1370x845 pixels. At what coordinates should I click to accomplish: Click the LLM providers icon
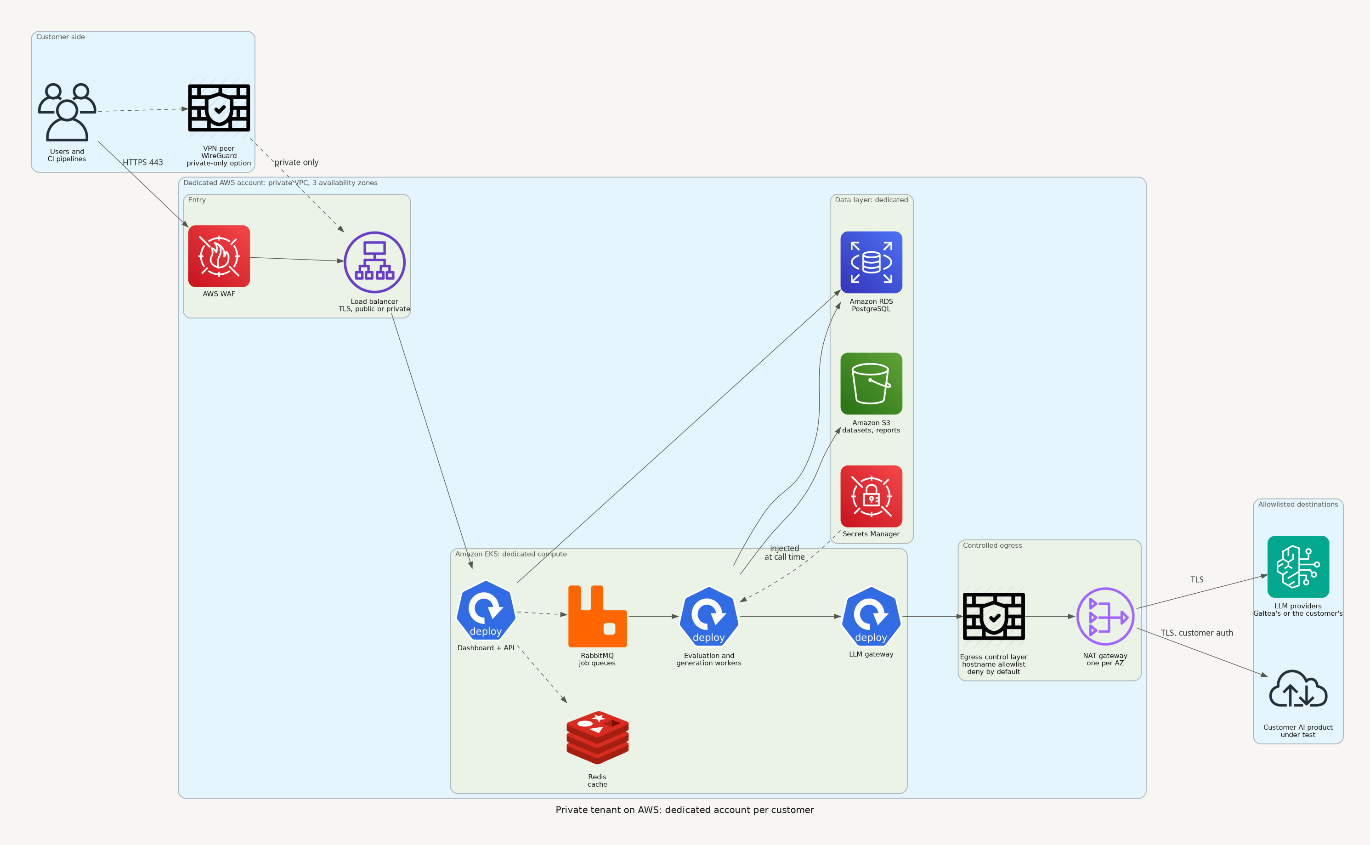tap(1298, 567)
